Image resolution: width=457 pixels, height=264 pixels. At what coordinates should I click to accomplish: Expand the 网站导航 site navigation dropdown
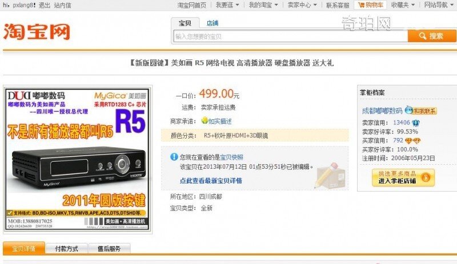(x=438, y=5)
